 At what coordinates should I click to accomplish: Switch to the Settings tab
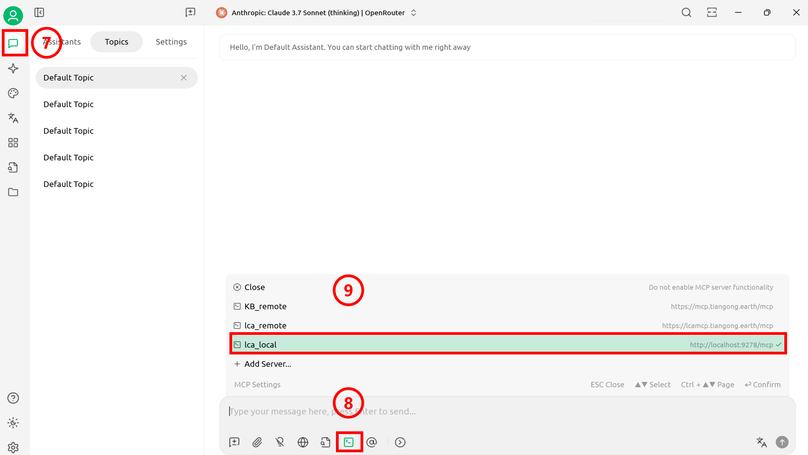[171, 42]
